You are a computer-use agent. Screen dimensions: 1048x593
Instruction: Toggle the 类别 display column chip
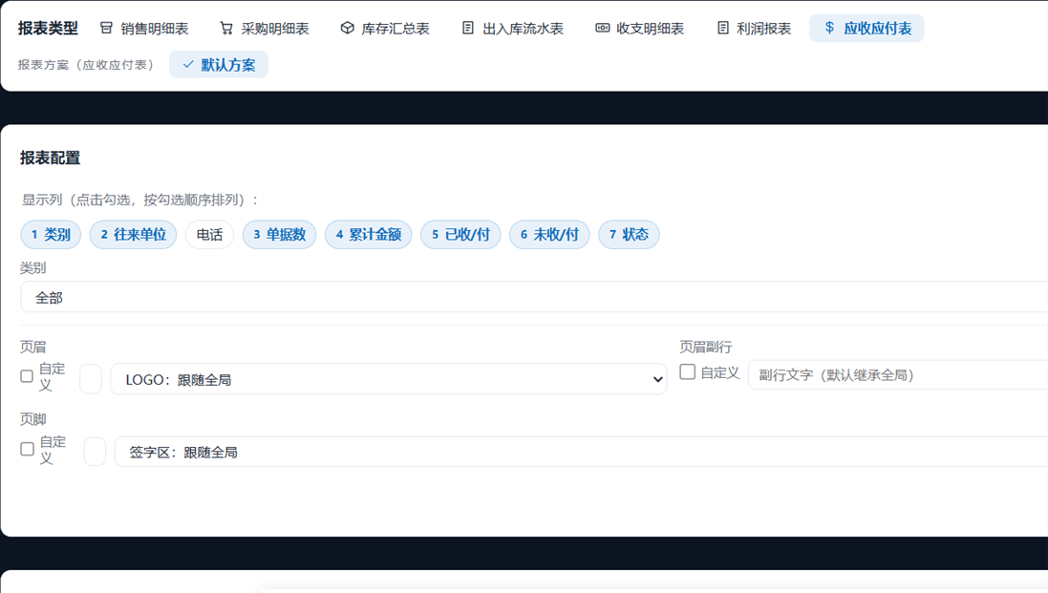click(51, 234)
